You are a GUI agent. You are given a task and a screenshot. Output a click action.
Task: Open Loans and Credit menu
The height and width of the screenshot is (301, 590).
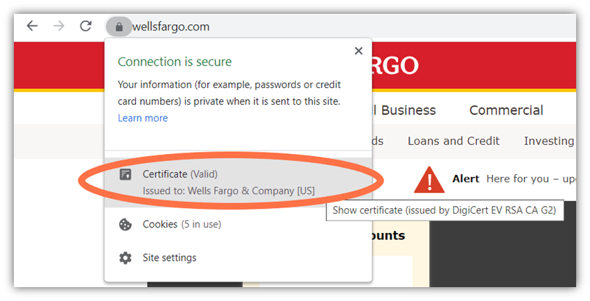[x=453, y=141]
